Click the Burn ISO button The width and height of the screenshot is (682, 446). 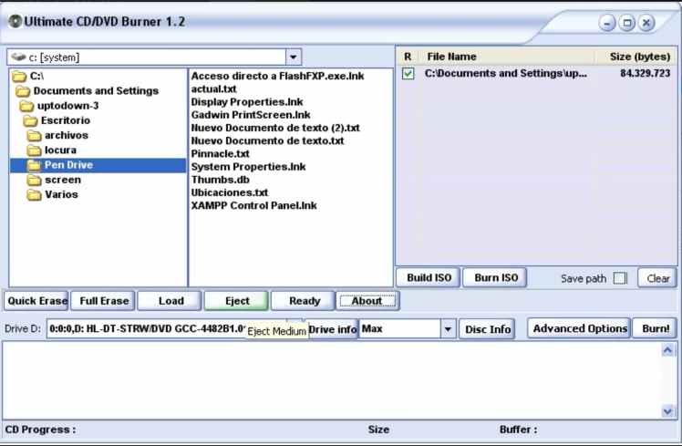[495, 277]
